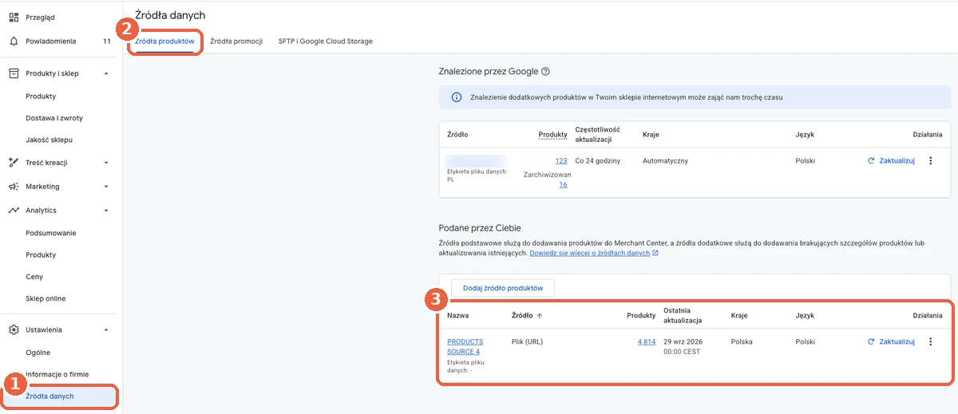Click Produkty column header in Google table
This screenshot has height=414, width=958.
click(552, 135)
